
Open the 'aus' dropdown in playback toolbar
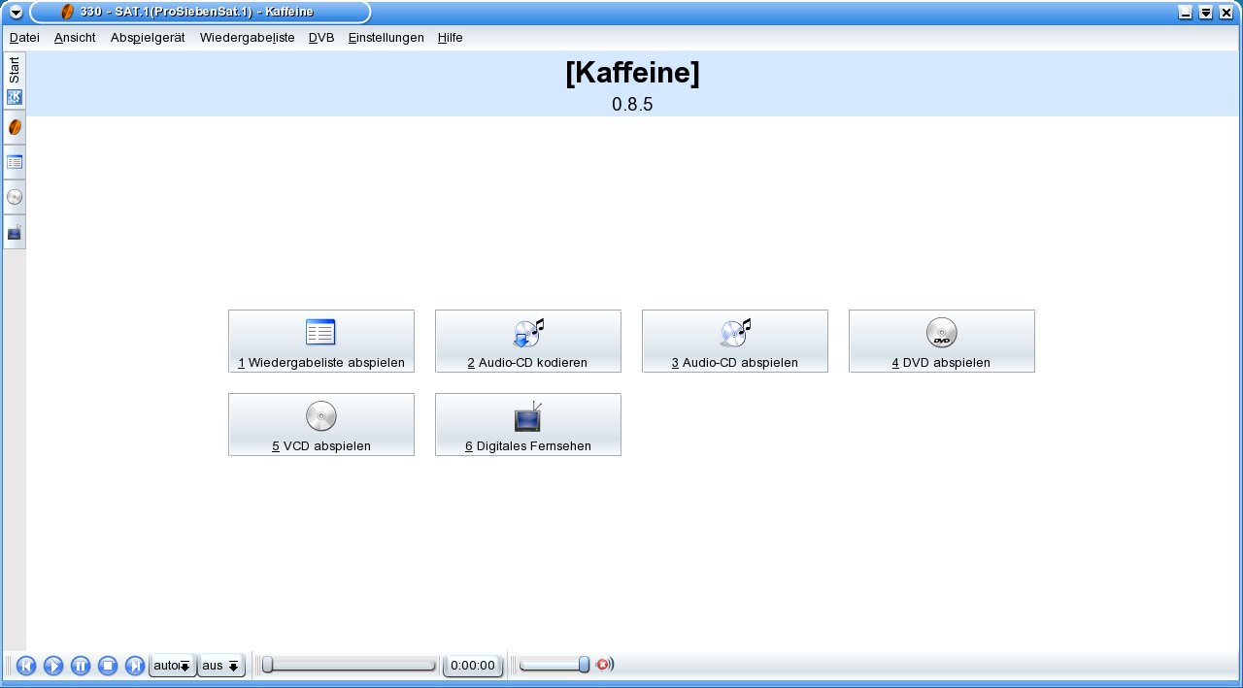[x=221, y=666]
